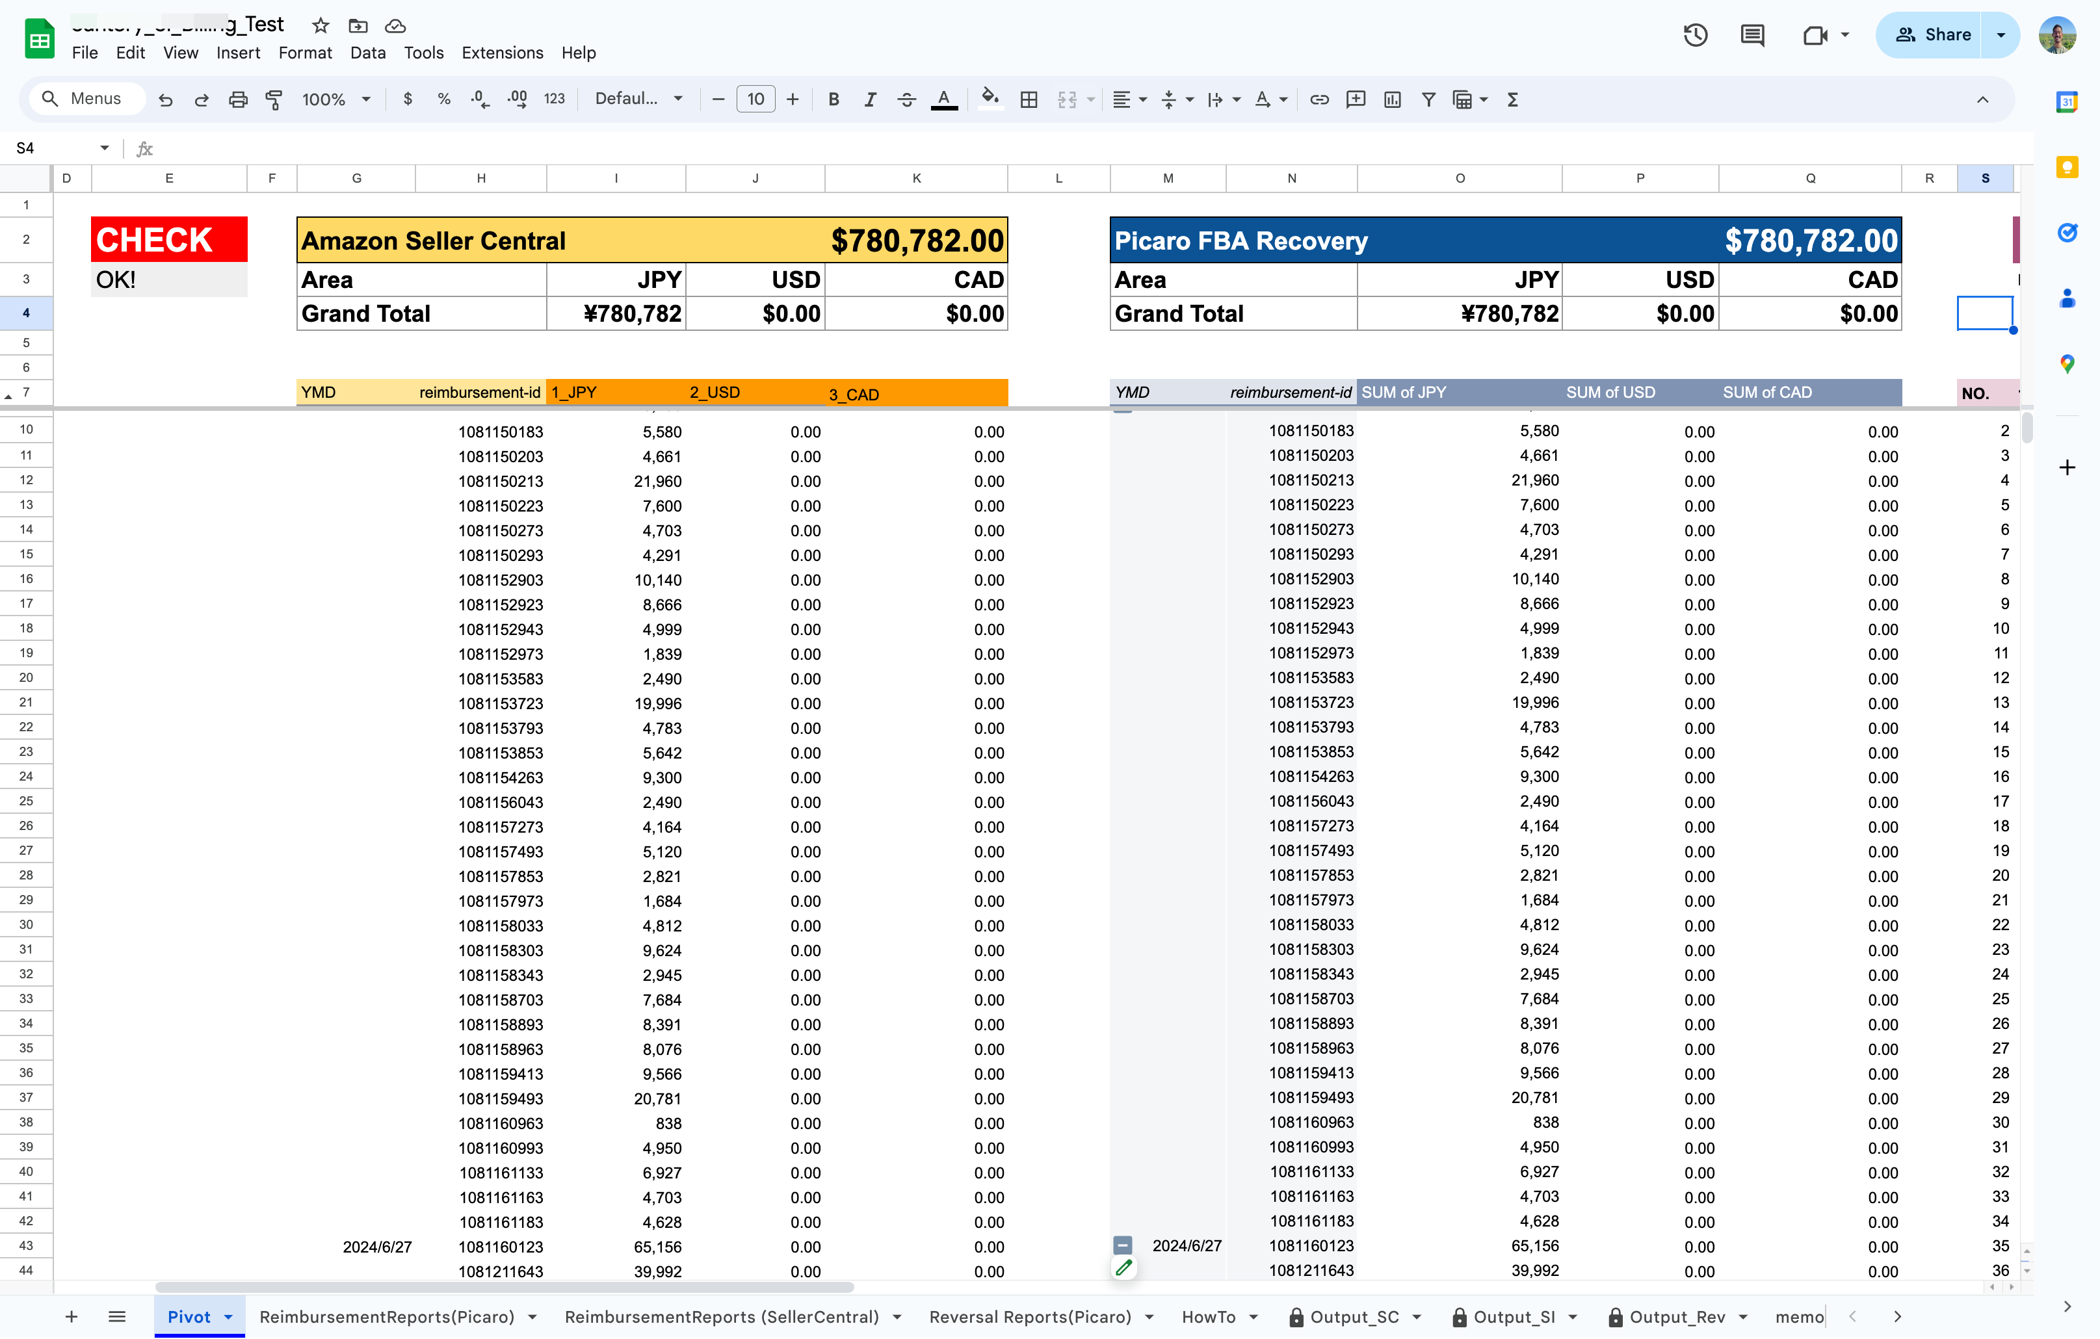Screen dimensions: 2100x1339
Task: Star this spreadsheet document
Action: pyautogui.click(x=321, y=25)
